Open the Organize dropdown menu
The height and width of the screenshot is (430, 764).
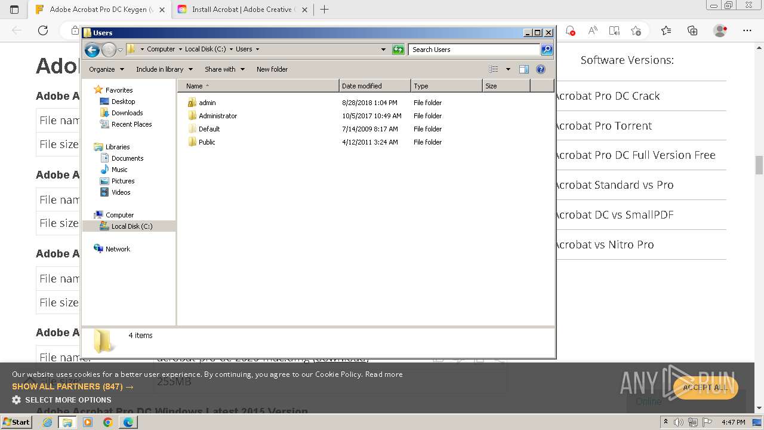(106, 69)
